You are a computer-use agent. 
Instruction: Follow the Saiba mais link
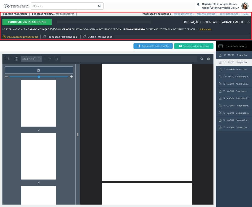[x=205, y=29]
